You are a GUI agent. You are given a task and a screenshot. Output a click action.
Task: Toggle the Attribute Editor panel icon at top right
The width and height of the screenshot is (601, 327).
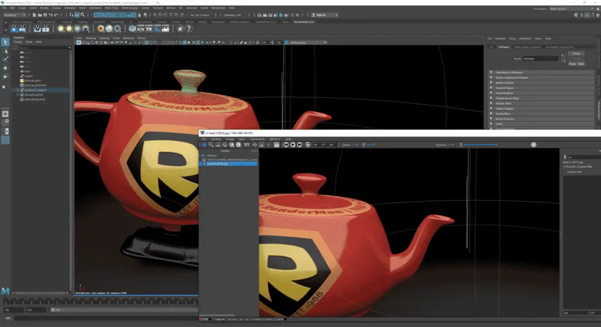587,15
